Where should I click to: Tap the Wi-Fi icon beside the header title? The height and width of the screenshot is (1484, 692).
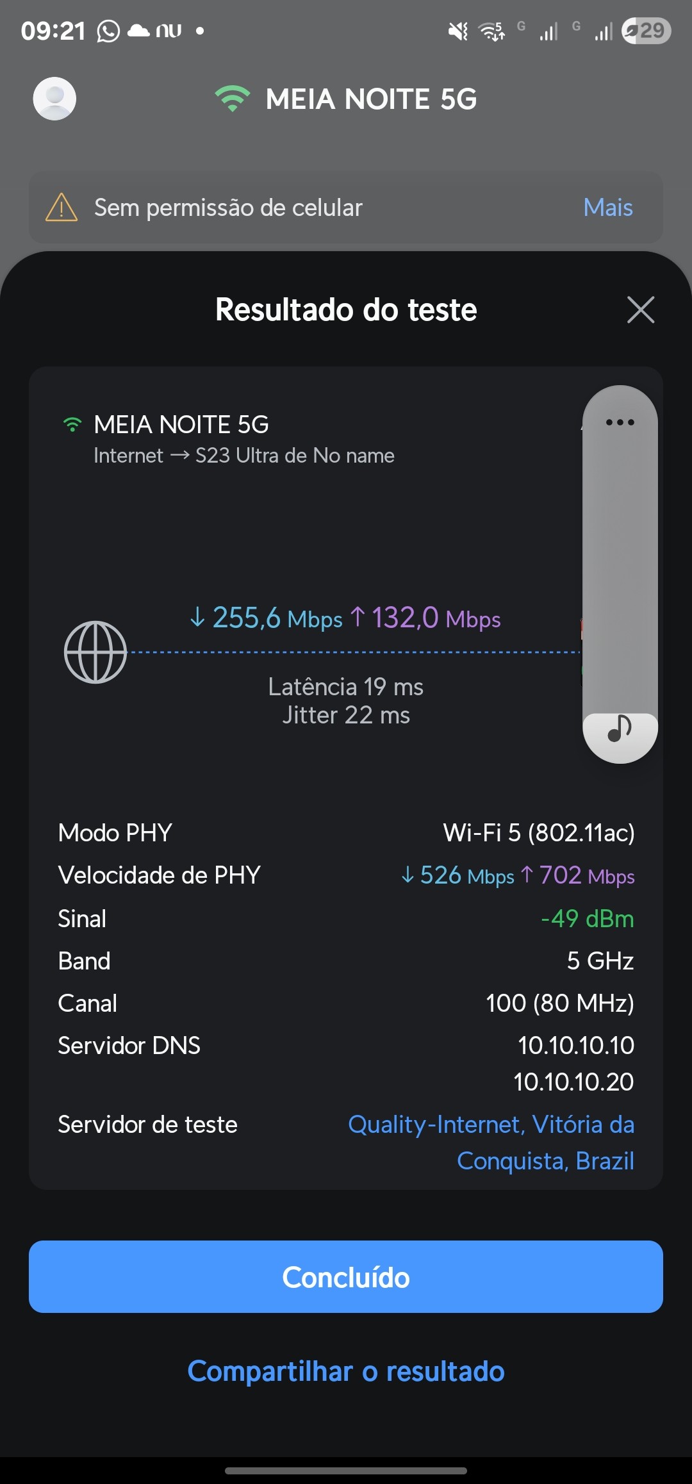(233, 99)
